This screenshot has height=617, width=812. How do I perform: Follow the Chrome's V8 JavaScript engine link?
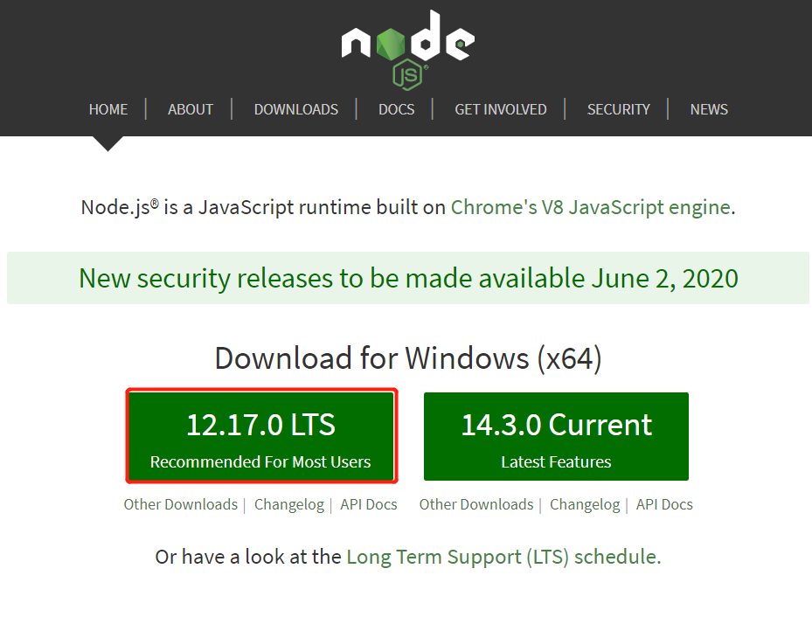590,207
